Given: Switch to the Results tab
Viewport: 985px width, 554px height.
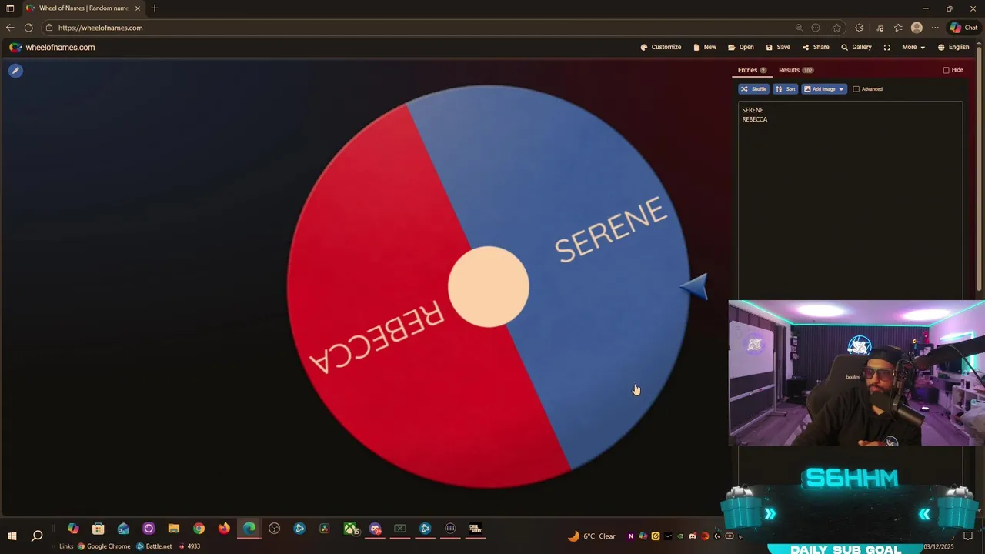Looking at the screenshot, I should coord(796,70).
